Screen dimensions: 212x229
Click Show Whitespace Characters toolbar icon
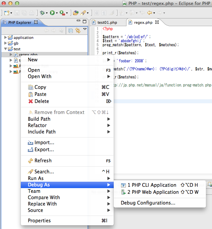104,13
